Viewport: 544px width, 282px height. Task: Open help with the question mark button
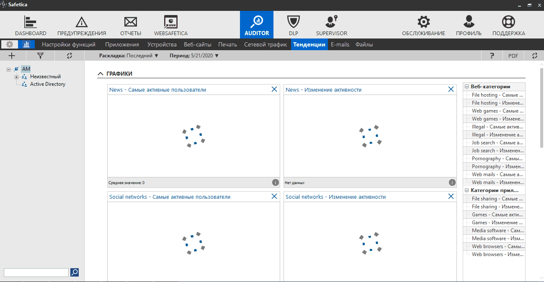click(492, 56)
